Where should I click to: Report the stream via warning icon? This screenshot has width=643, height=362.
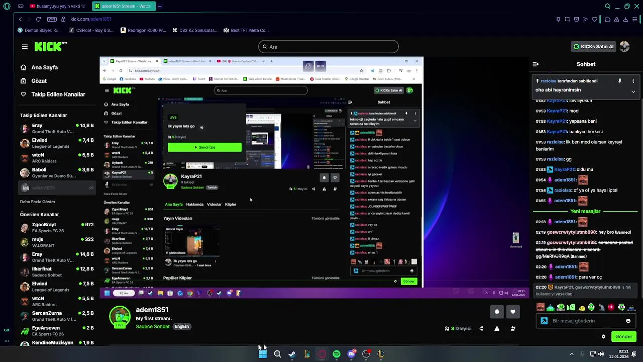pyautogui.click(x=497, y=329)
